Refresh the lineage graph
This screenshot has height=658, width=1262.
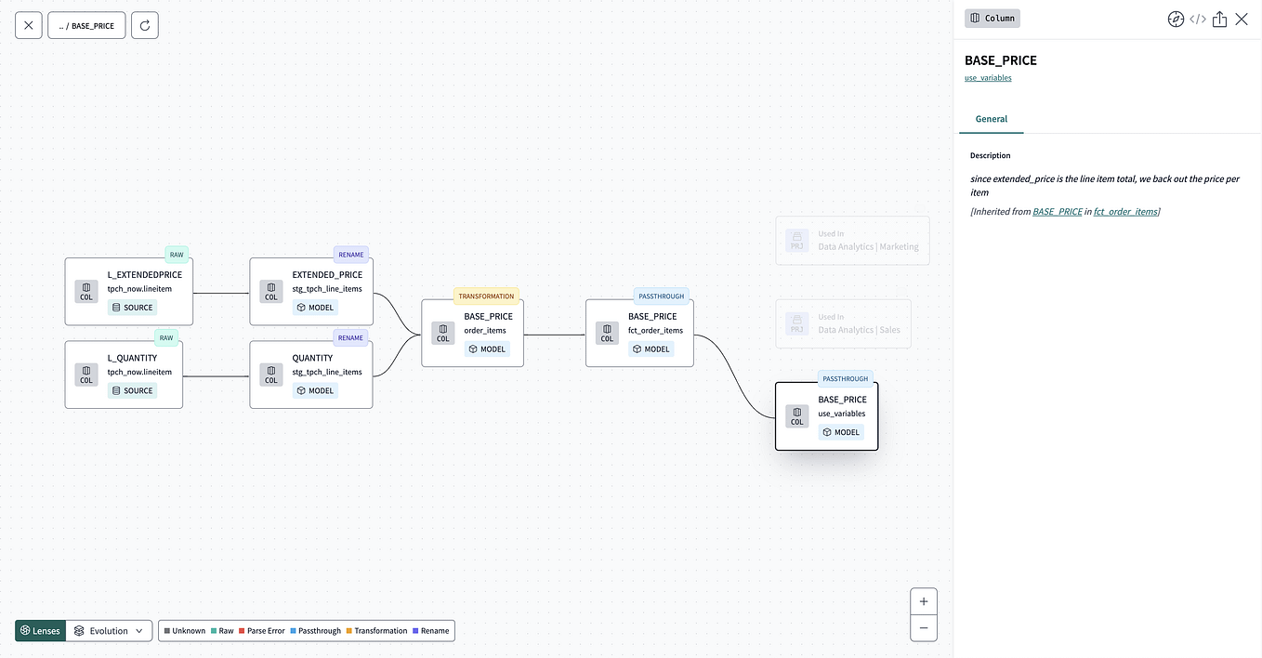tap(145, 25)
